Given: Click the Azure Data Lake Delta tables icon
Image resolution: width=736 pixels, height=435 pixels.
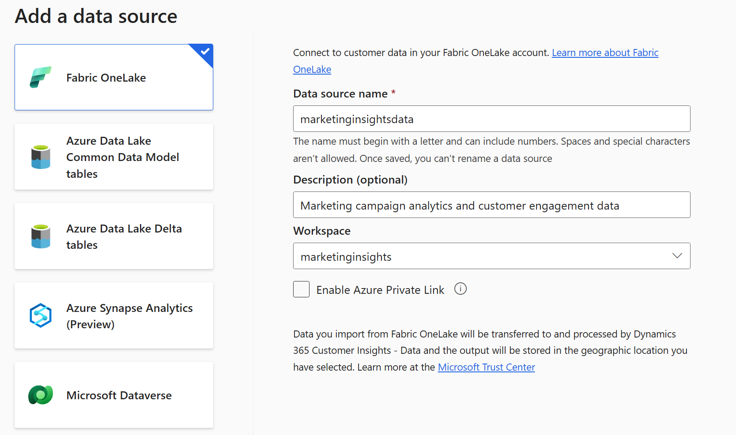Looking at the screenshot, I should pos(41,236).
